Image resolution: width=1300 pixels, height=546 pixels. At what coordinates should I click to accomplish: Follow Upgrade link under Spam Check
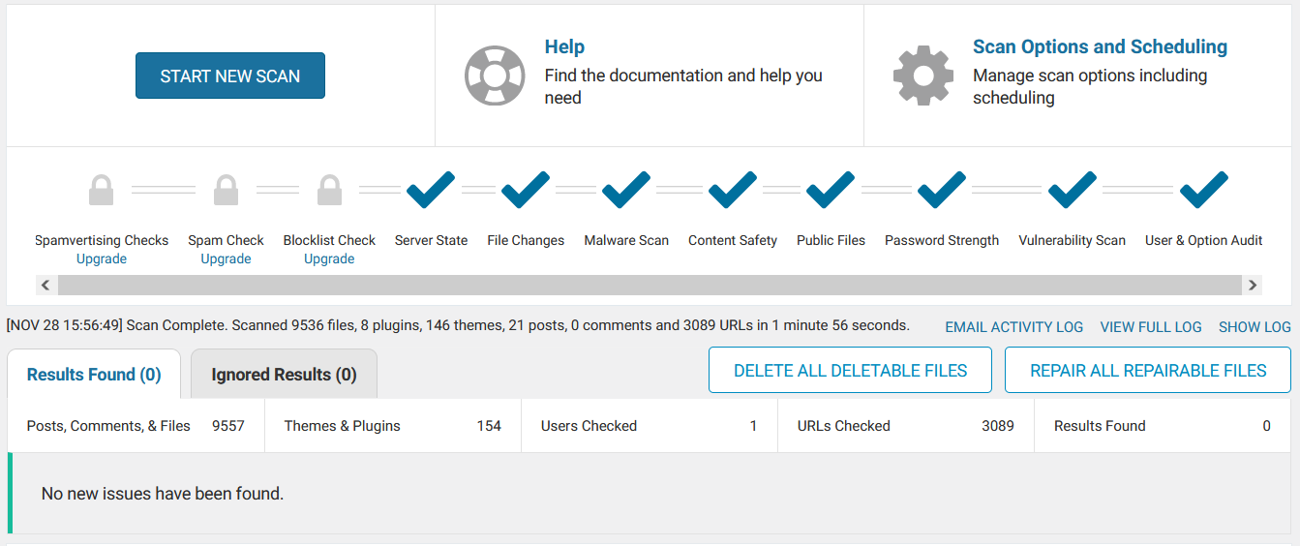click(226, 258)
